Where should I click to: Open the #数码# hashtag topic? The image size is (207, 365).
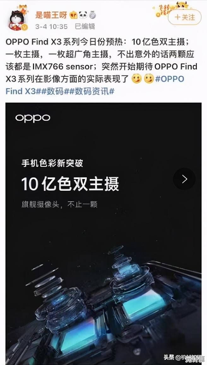pyautogui.click(x=55, y=91)
